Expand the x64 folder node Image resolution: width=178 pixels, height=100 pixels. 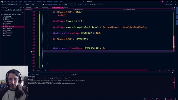coord(4,20)
